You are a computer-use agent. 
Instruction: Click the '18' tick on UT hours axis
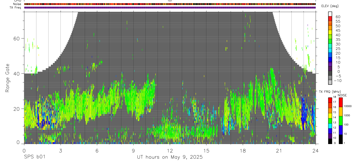point(243,150)
